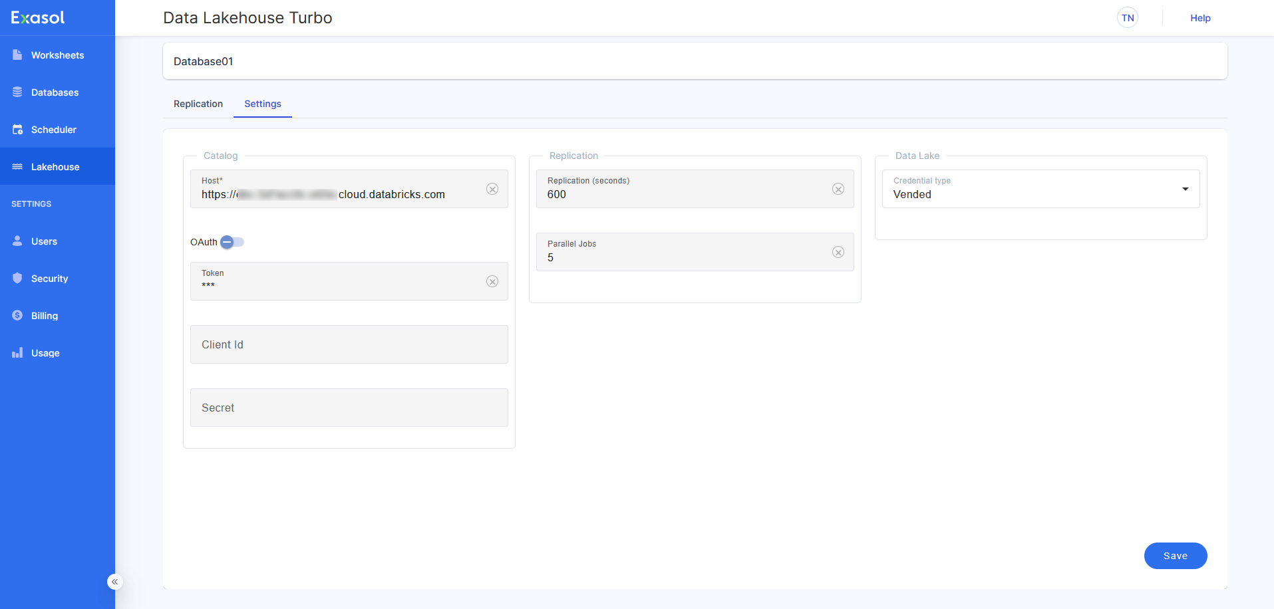Open Worksheets from the sidebar icon
Image resolution: width=1274 pixels, height=609 pixels.
click(x=17, y=55)
